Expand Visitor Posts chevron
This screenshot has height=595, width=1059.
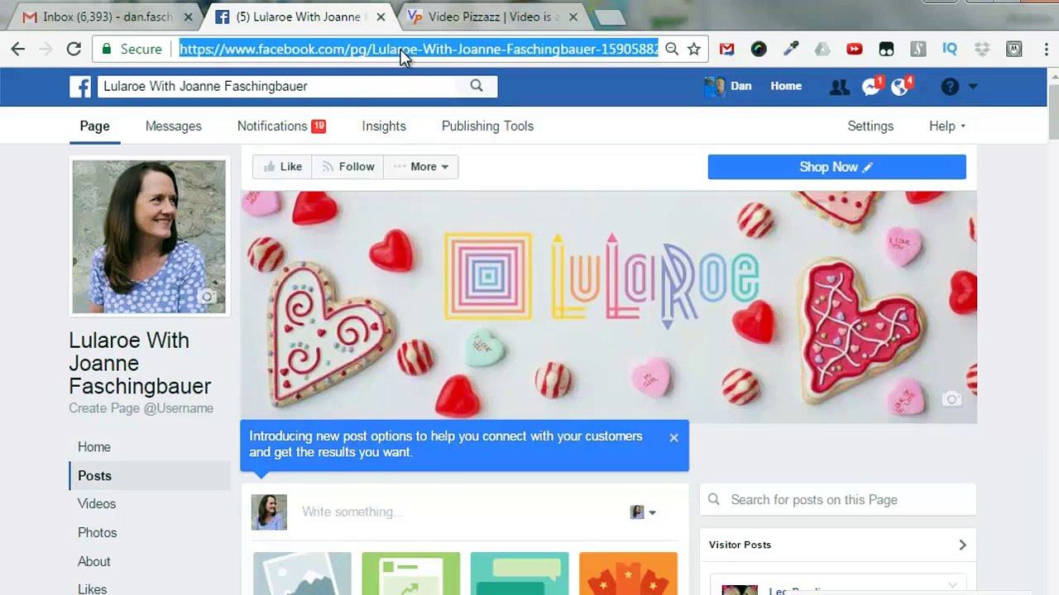[x=962, y=545]
